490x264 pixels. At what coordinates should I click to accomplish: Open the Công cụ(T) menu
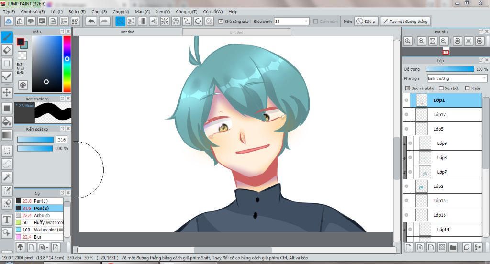coord(187,11)
